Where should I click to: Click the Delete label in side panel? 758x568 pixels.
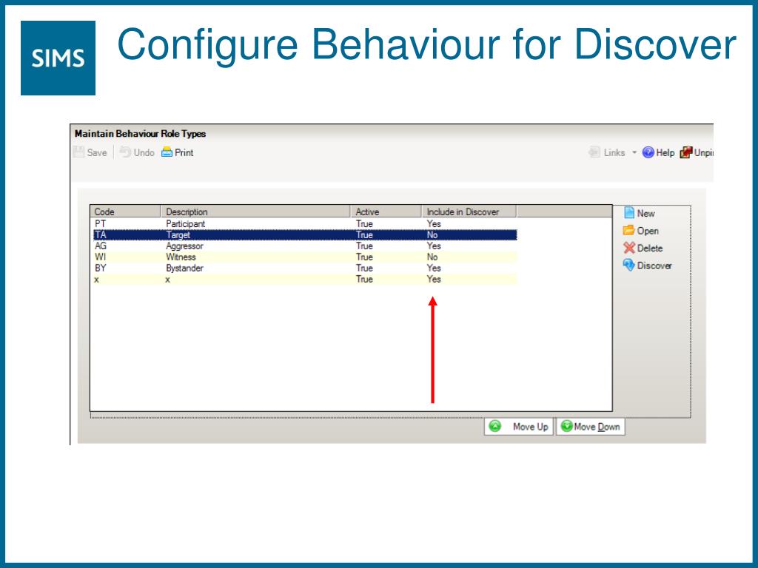(x=650, y=248)
